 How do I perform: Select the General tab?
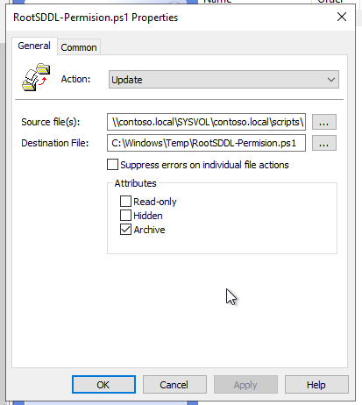click(x=34, y=46)
